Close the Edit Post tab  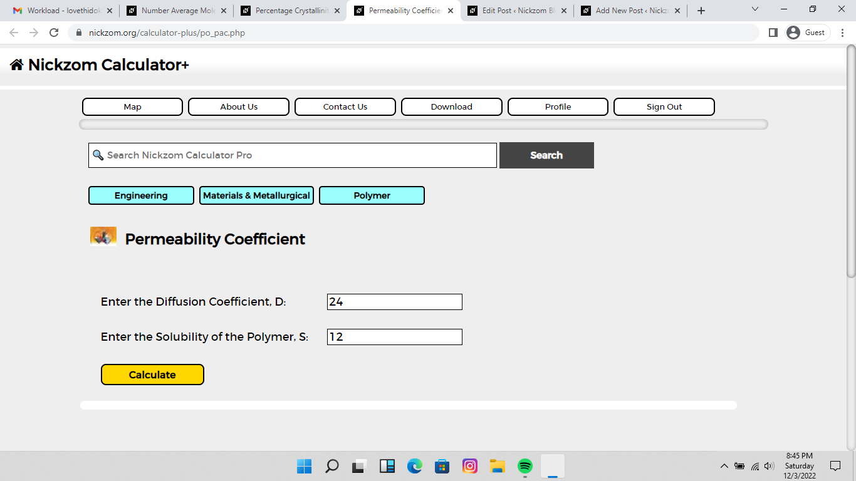[564, 11]
